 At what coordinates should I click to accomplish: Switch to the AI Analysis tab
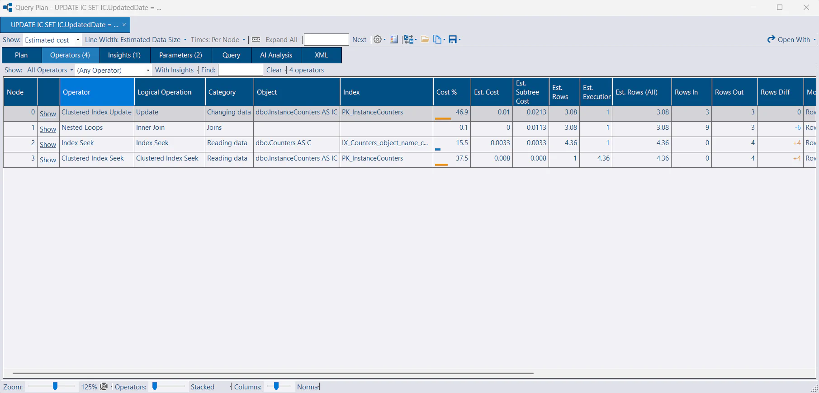click(x=276, y=55)
